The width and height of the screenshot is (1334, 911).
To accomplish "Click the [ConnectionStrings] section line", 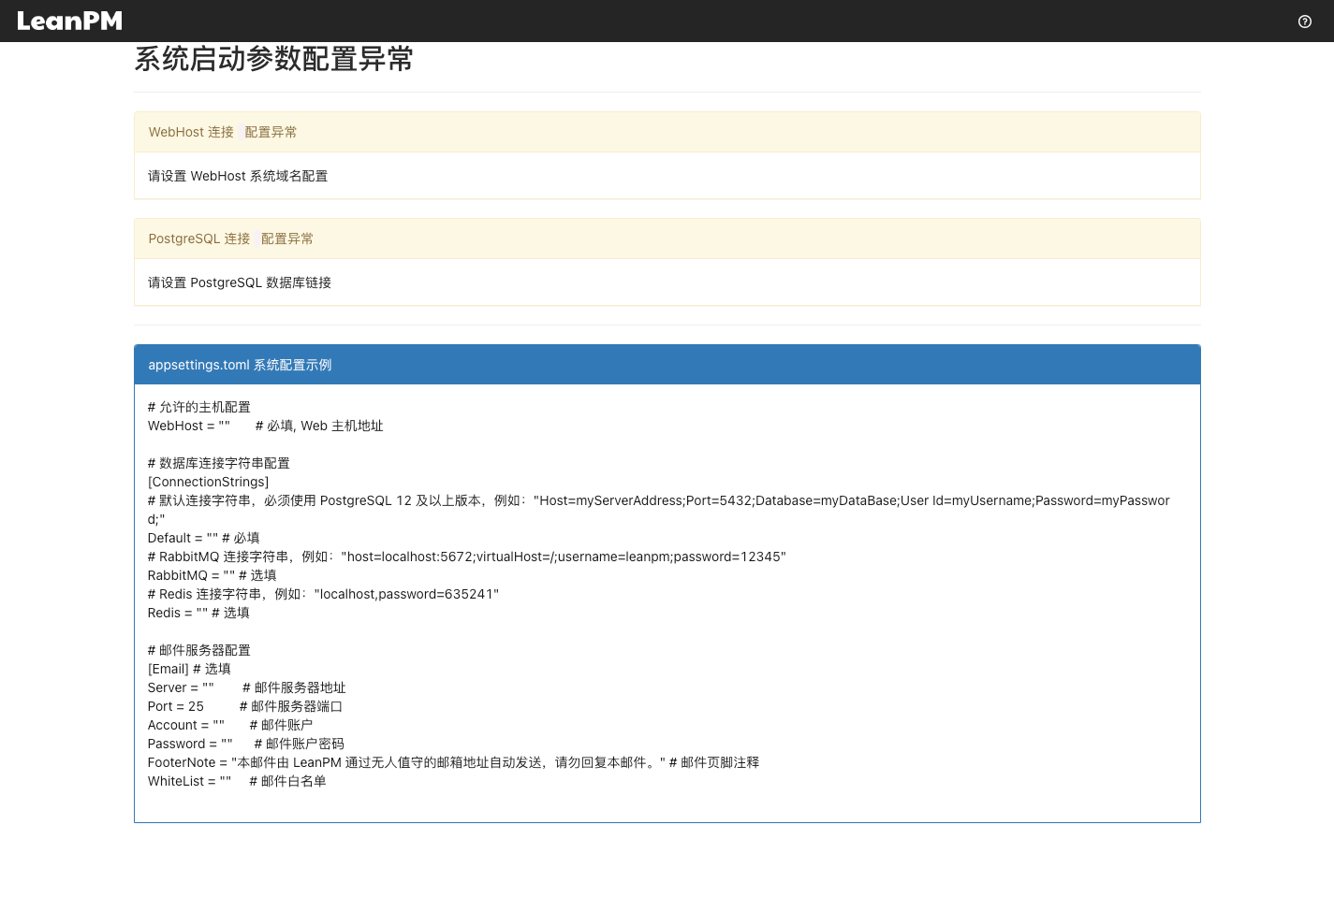I will [208, 482].
